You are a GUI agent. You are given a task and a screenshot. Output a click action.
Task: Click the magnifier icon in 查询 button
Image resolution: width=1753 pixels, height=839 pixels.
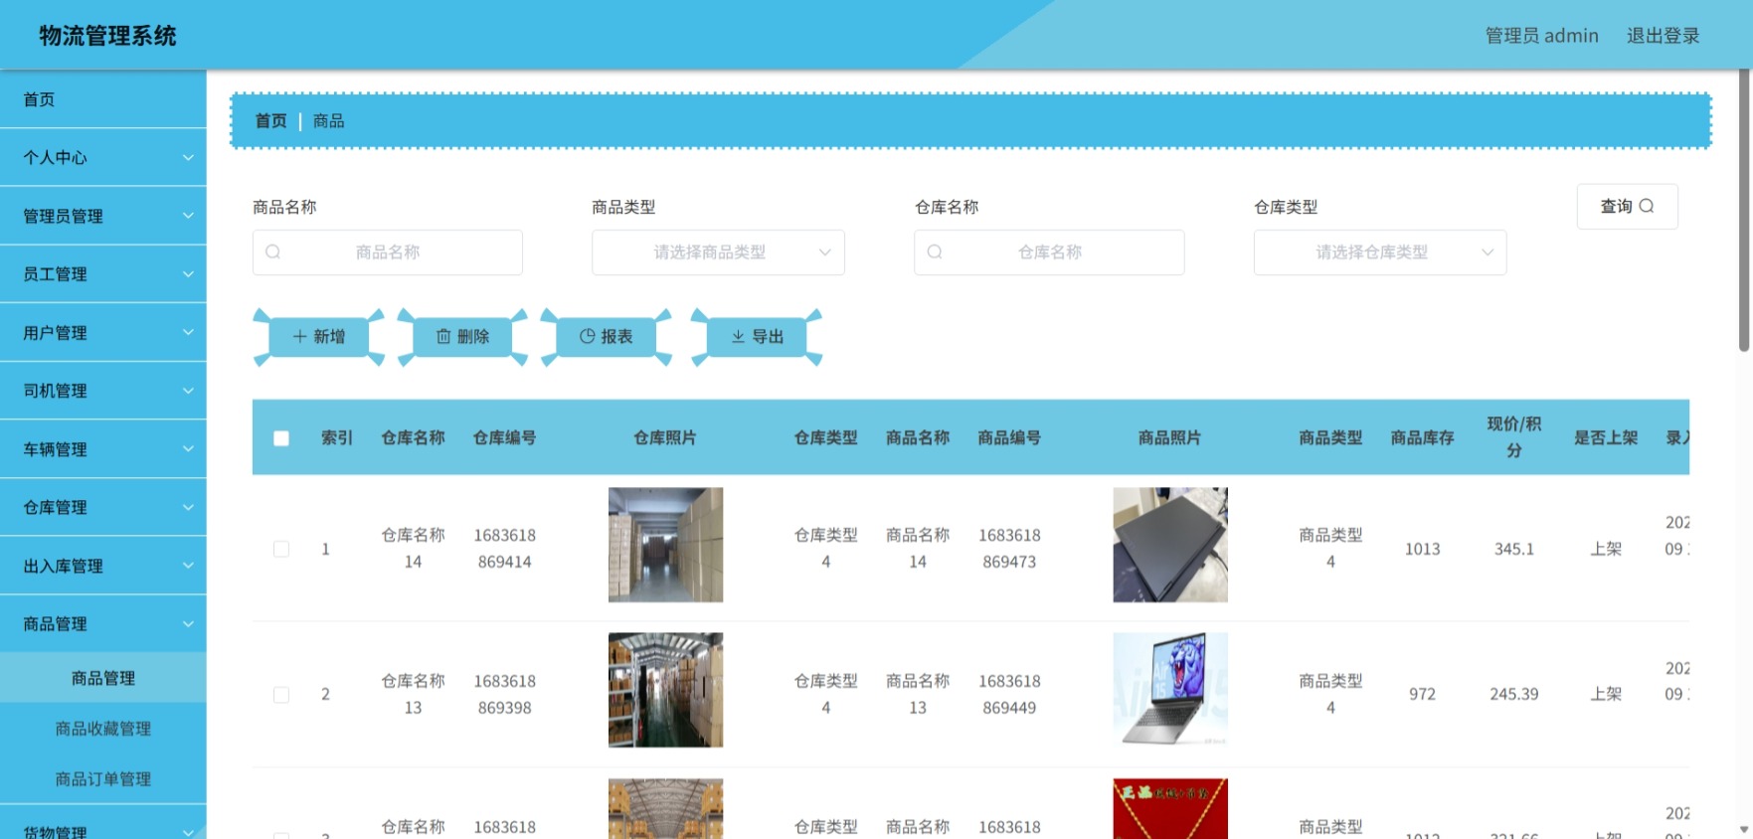(1647, 206)
